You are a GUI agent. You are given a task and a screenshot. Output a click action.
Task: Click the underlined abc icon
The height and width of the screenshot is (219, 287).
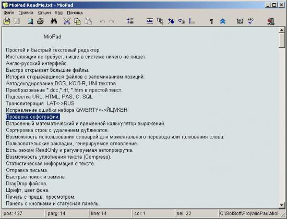point(150,21)
